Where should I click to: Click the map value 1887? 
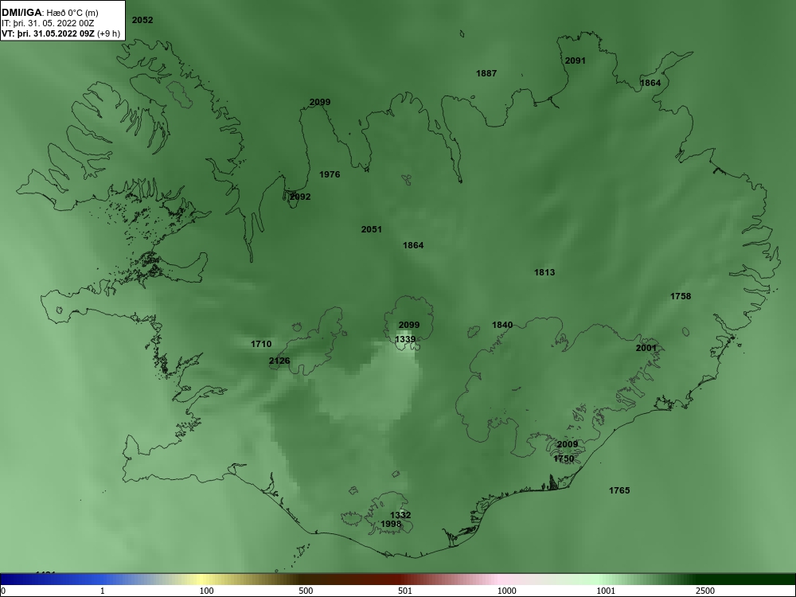[x=486, y=73]
